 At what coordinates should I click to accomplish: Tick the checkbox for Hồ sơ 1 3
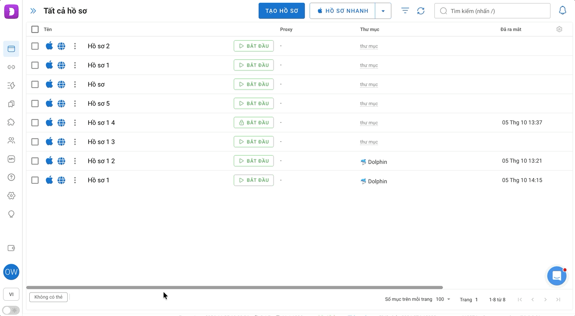tap(35, 142)
